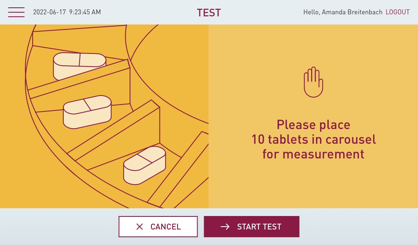Image resolution: width=418 pixels, height=245 pixels.
Task: Click the "for measurement" text line
Action: [313, 154]
